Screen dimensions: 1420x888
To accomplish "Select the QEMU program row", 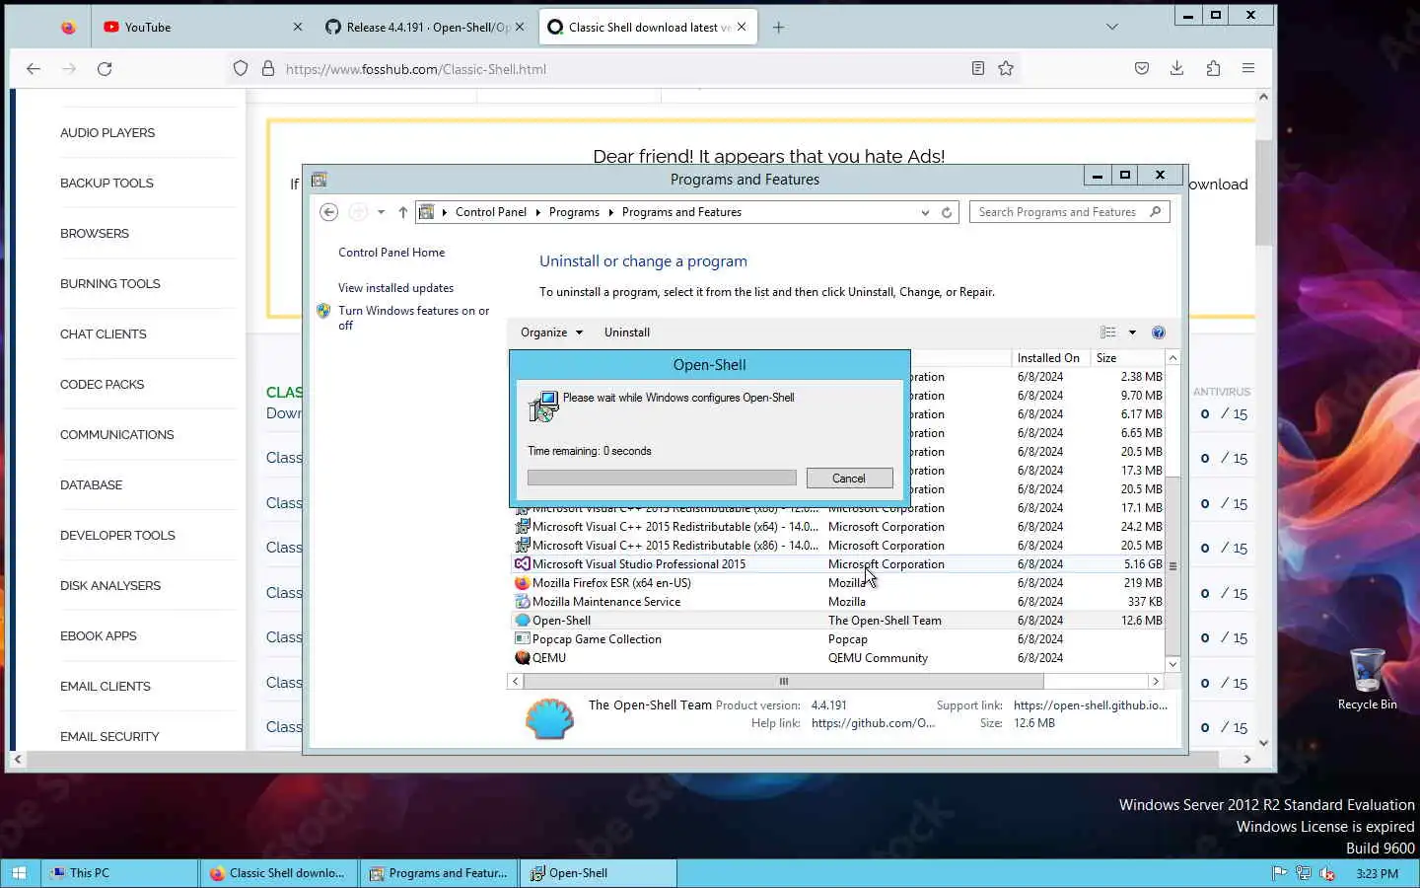I will [x=838, y=658].
